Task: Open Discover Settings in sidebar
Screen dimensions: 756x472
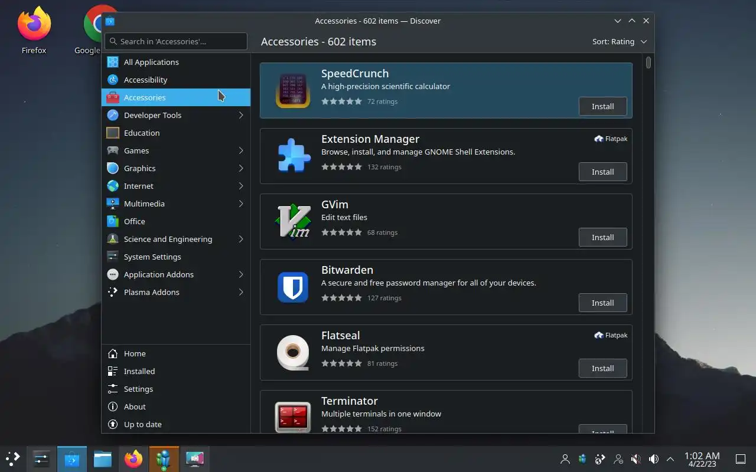Action: click(176, 389)
